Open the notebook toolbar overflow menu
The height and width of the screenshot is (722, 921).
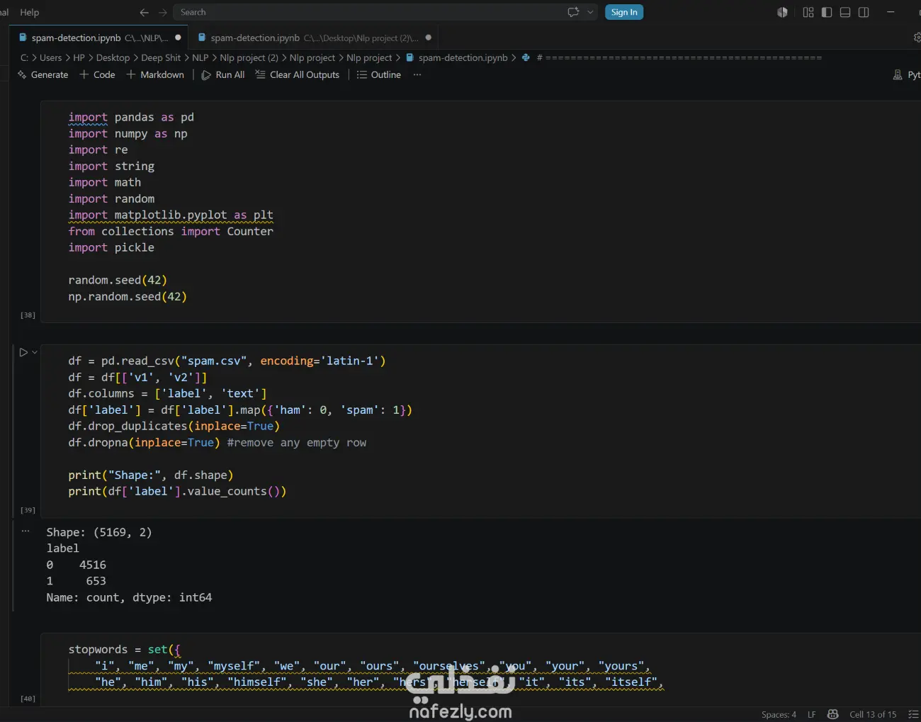click(x=417, y=74)
